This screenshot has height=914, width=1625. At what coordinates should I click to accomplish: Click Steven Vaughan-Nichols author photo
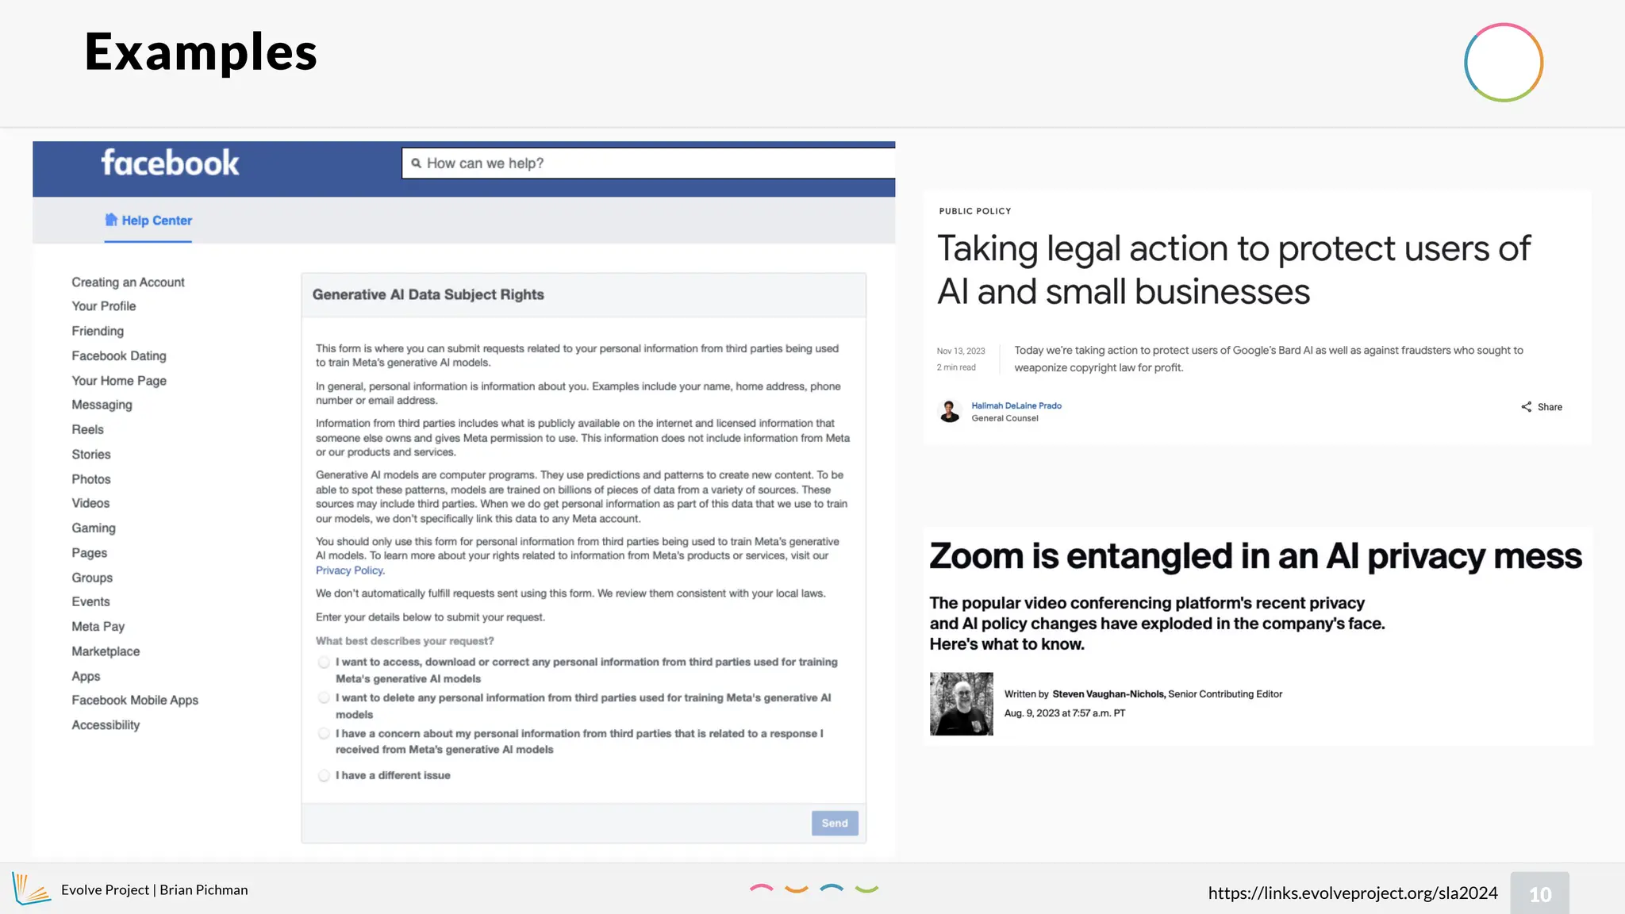pyautogui.click(x=961, y=704)
